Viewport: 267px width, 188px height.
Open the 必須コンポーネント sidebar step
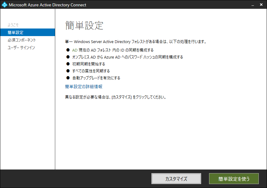22,40
